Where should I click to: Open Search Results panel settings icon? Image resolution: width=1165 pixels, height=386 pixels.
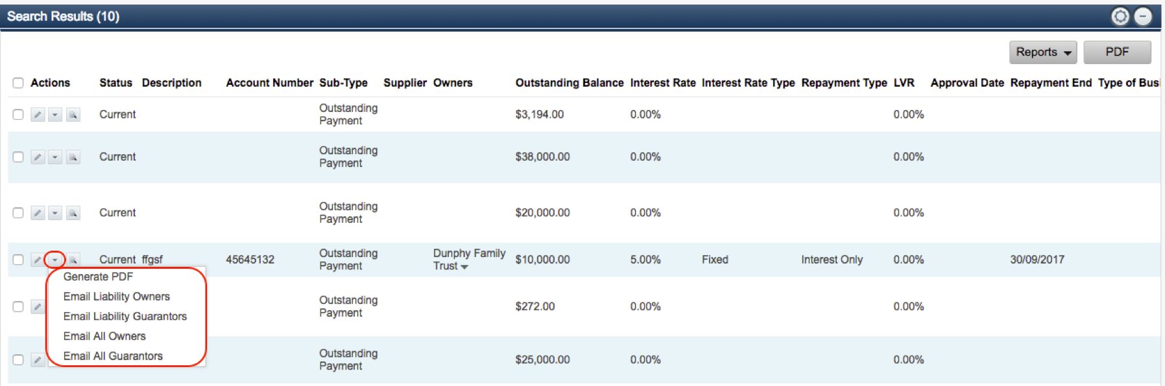[x=1120, y=16]
